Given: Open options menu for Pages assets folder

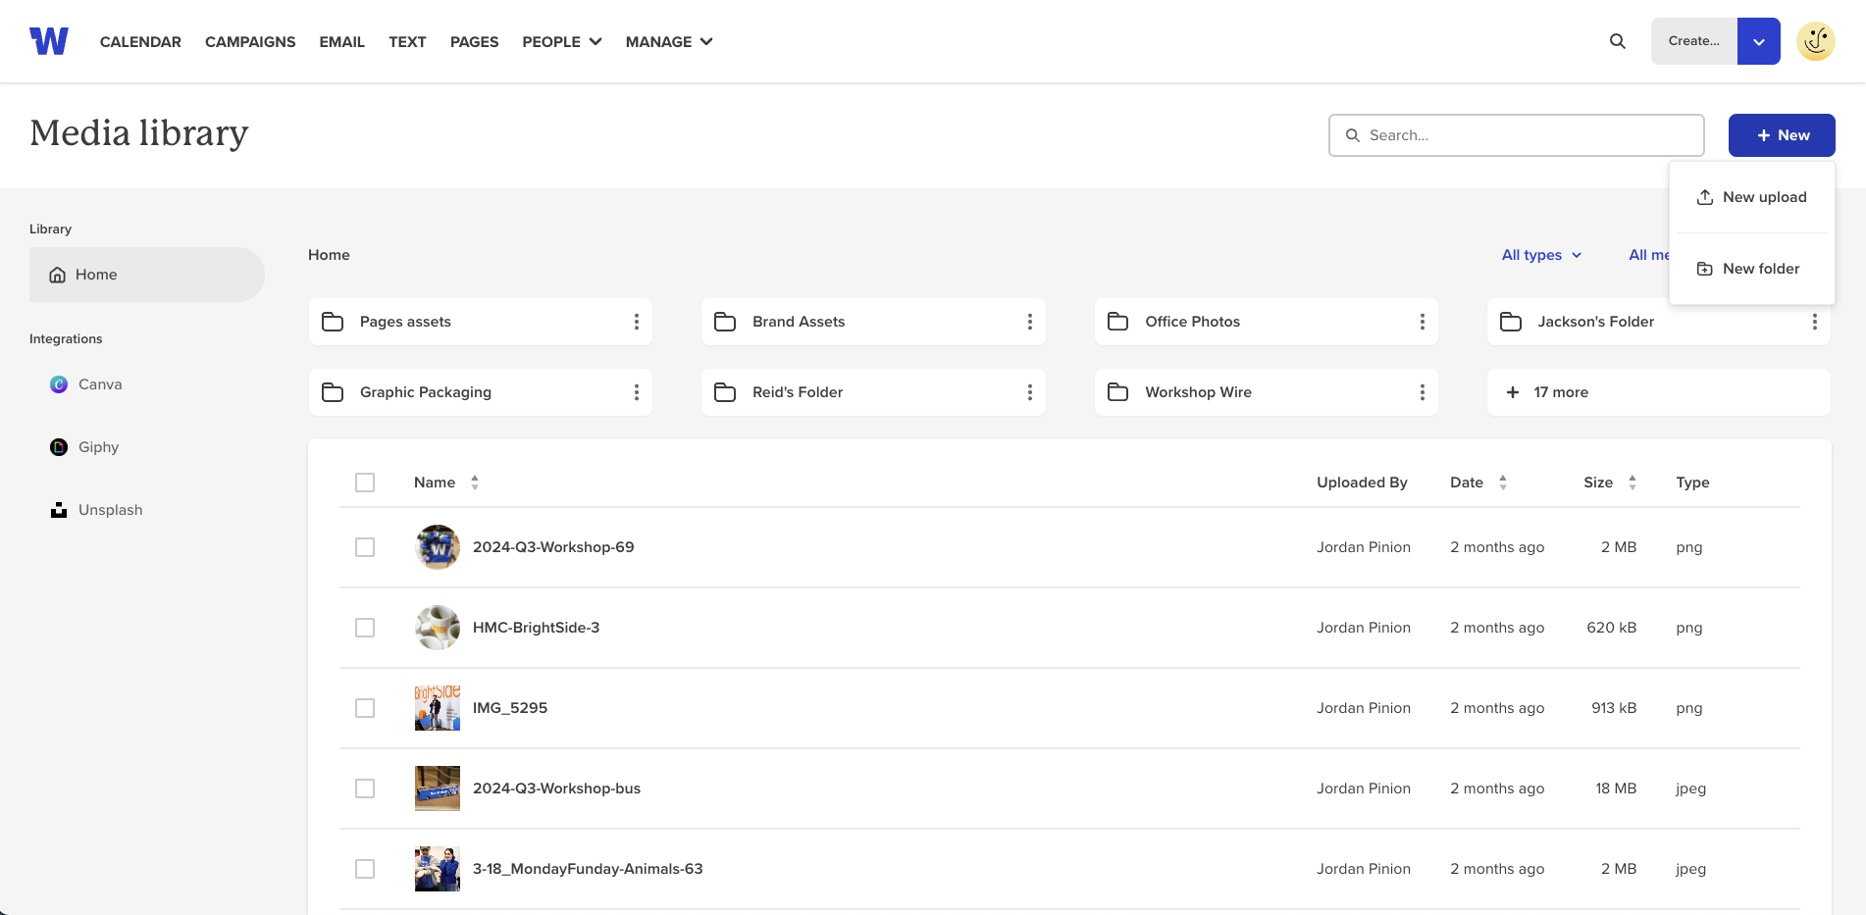Looking at the screenshot, I should [637, 322].
